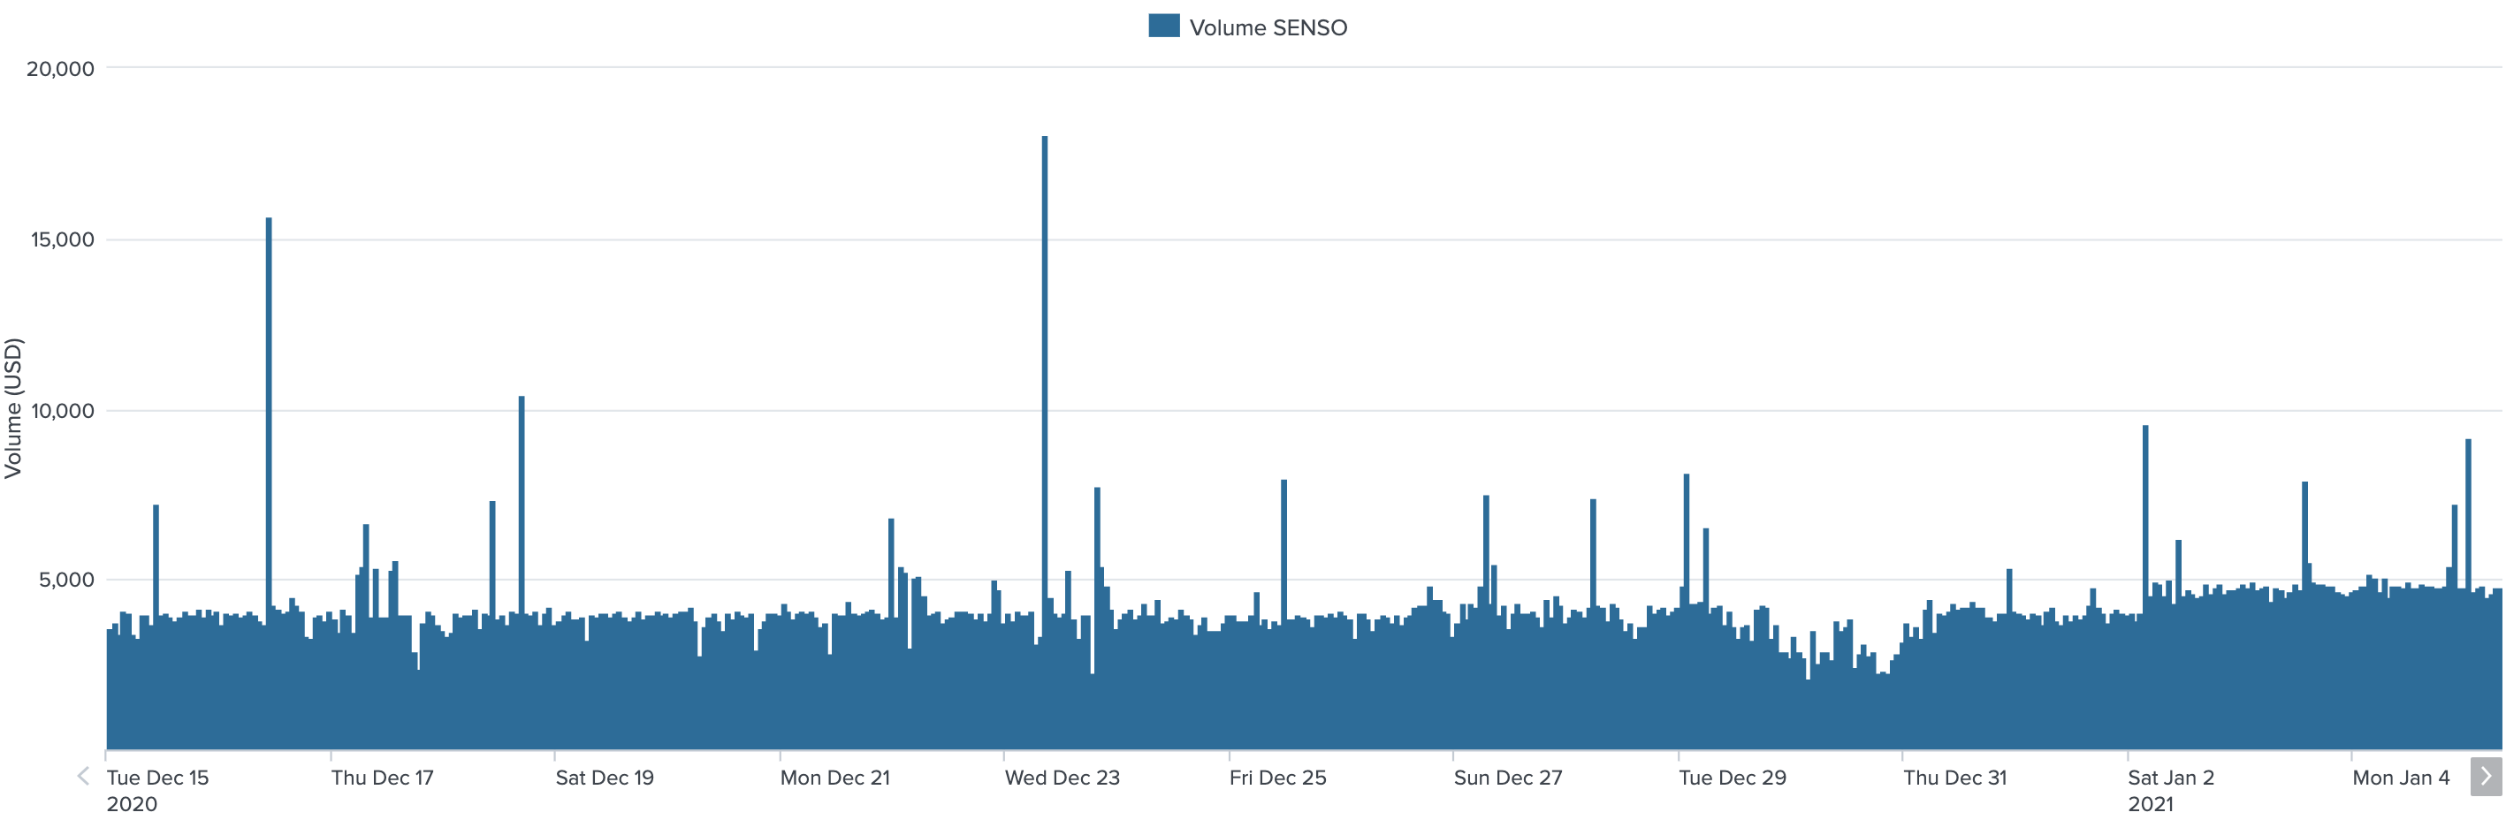Click the Fri Dec 25 axis label
This screenshot has width=2506, height=820.
click(x=1277, y=778)
